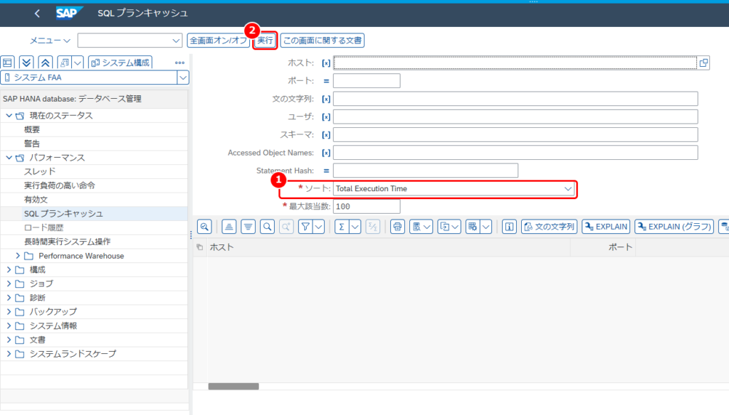Expand the バックアップ folder
This screenshot has width=729, height=415.
[9, 311]
